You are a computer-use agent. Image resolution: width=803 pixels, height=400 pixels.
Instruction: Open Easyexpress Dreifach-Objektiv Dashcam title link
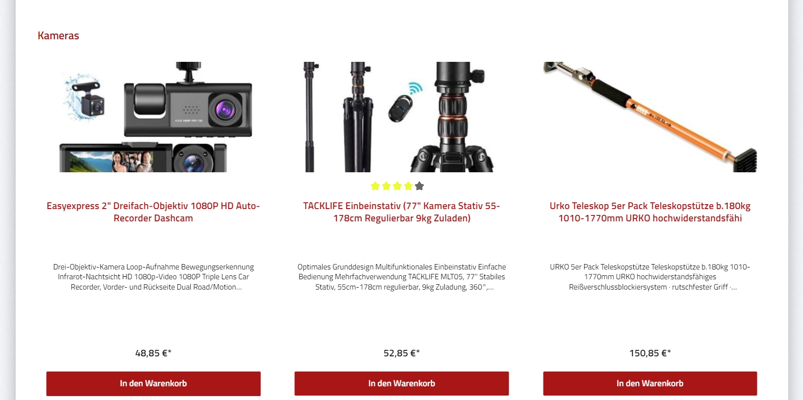[154, 212]
